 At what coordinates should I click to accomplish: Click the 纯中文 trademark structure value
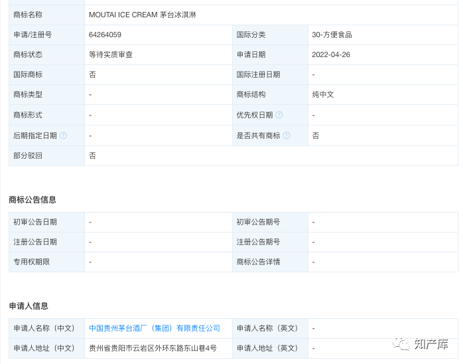[323, 94]
